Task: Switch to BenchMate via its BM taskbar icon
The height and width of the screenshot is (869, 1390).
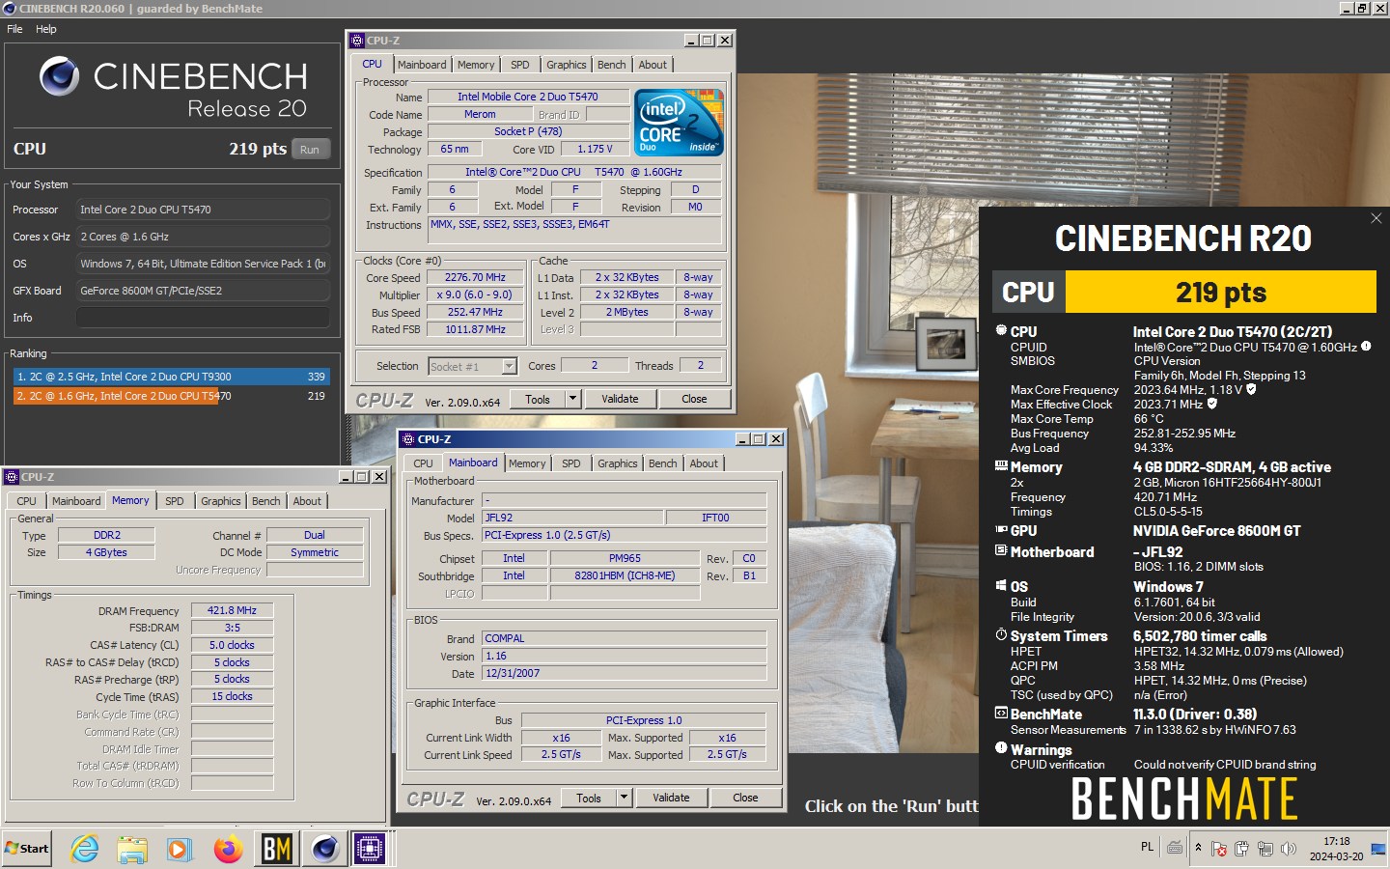Action: tap(276, 849)
